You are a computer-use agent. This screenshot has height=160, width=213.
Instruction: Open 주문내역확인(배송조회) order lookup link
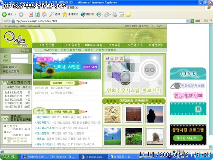[x=137, y=26]
